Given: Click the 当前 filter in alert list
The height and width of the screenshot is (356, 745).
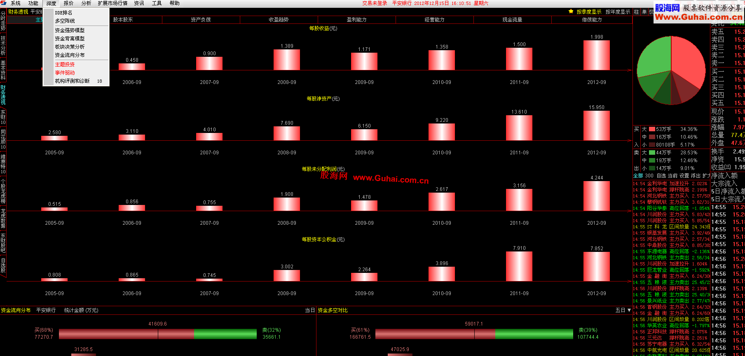Looking at the screenshot, I should (x=673, y=176).
